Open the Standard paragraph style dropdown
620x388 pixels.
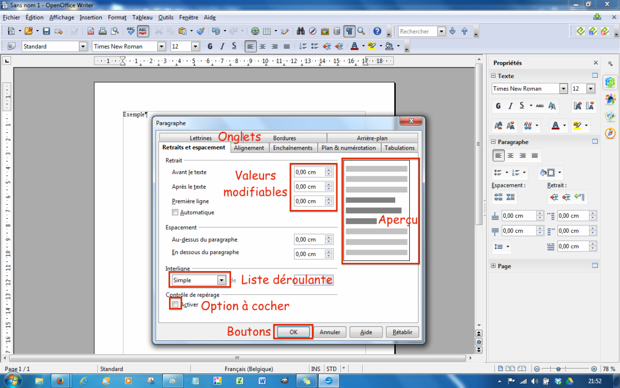(x=83, y=47)
